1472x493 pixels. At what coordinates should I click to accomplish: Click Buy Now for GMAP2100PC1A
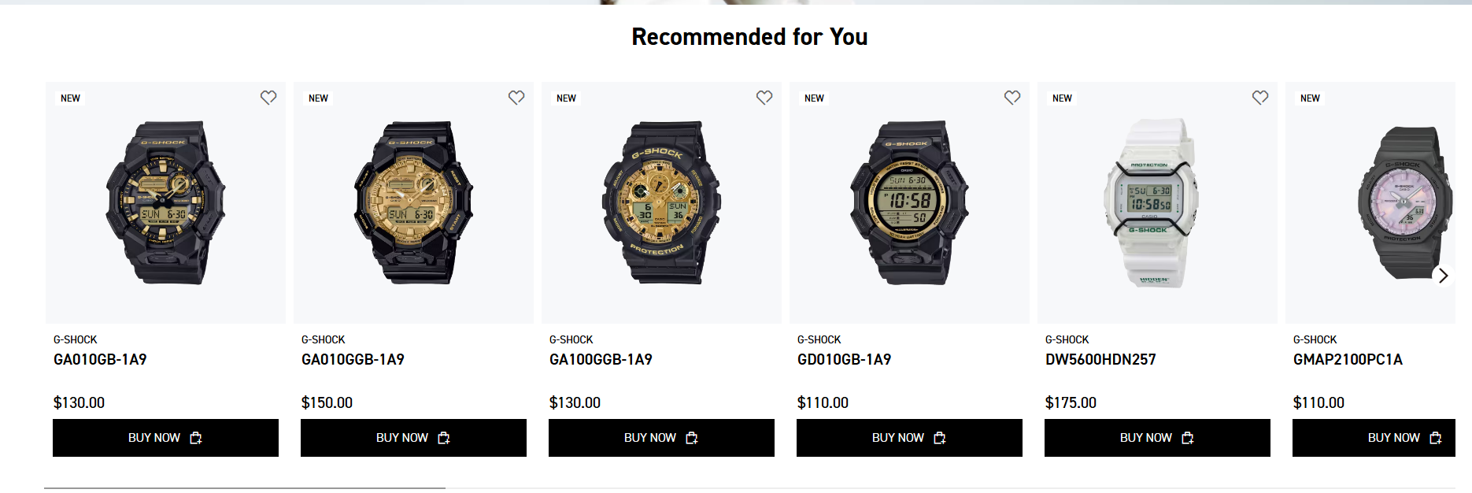(x=1374, y=438)
